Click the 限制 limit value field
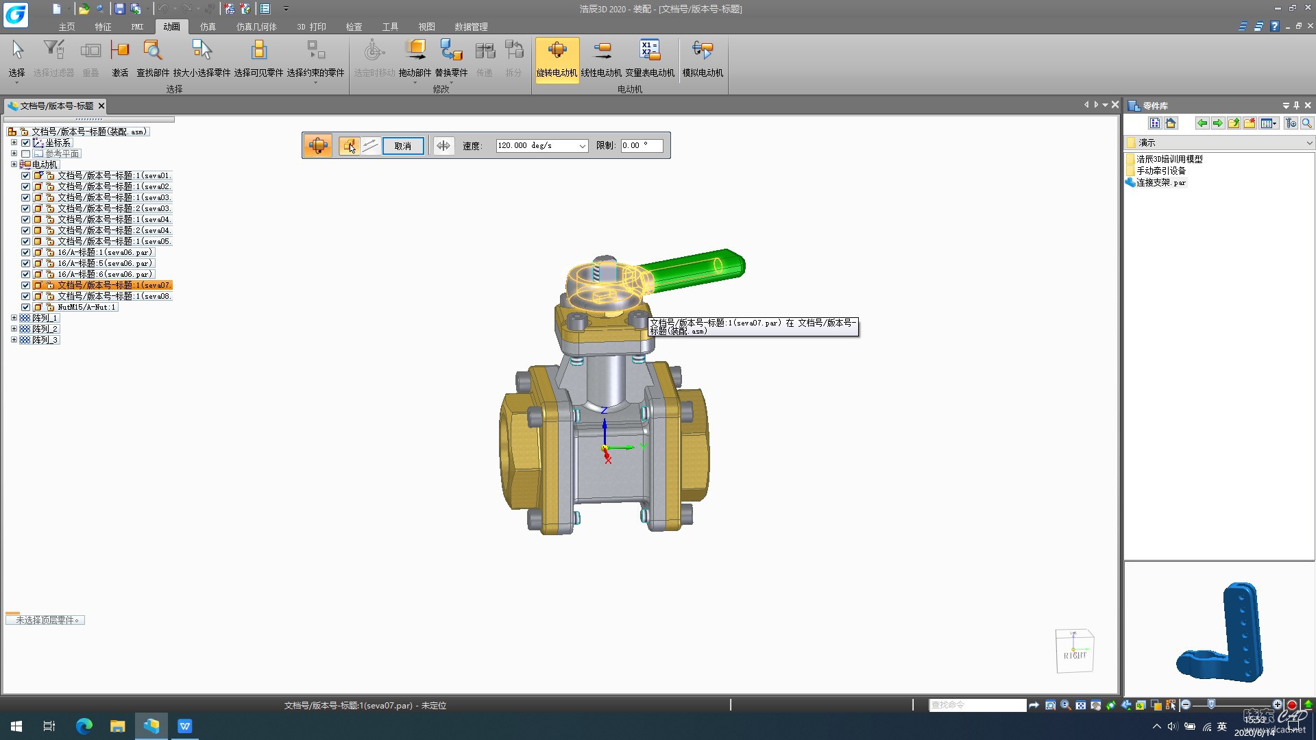Image resolution: width=1316 pixels, height=740 pixels. pyautogui.click(x=642, y=146)
